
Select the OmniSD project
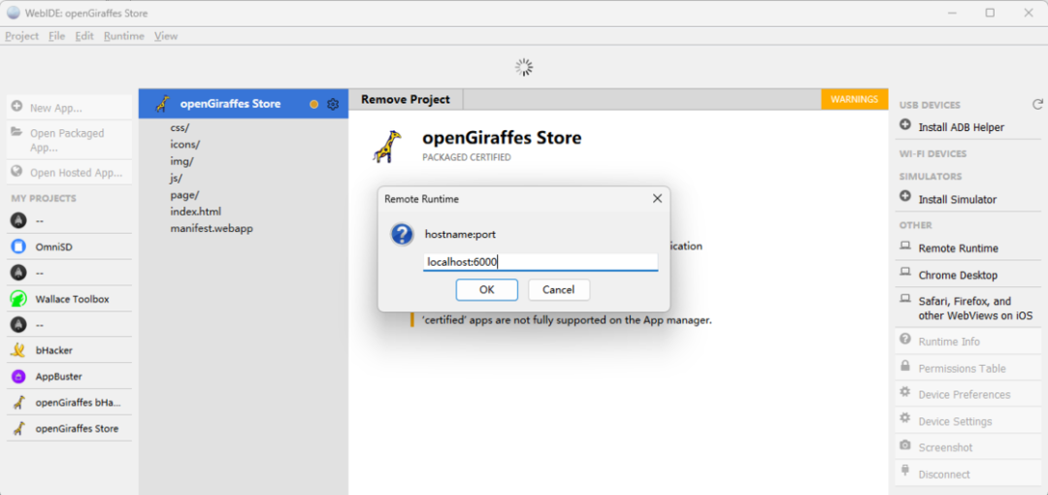tap(70, 247)
